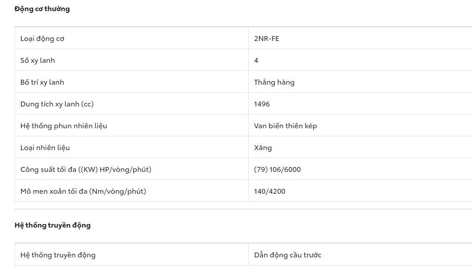This screenshot has height=269, width=472.
Task: Select the "Mô men xoắn tối đa" label
Action: (x=83, y=192)
